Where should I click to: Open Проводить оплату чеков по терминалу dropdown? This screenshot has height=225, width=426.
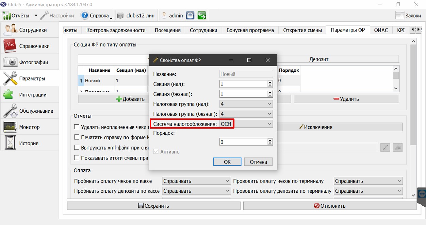click(368, 181)
